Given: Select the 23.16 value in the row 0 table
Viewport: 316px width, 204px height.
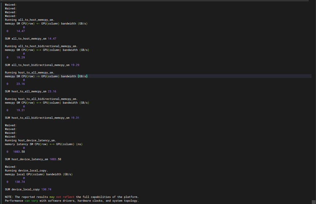Looking at the screenshot, I should pyautogui.click(x=20, y=84).
